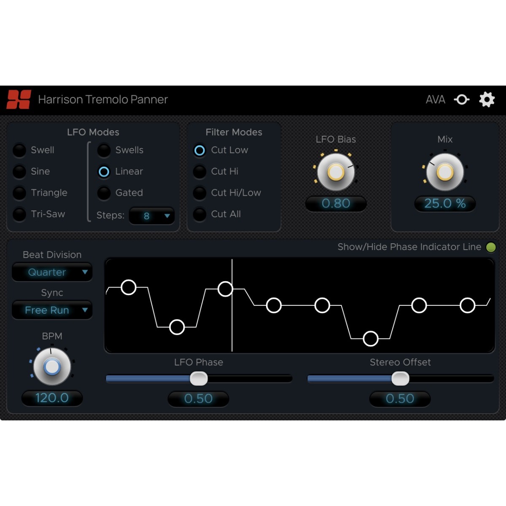
Task: Click the third step node on phase line
Action: (x=225, y=289)
